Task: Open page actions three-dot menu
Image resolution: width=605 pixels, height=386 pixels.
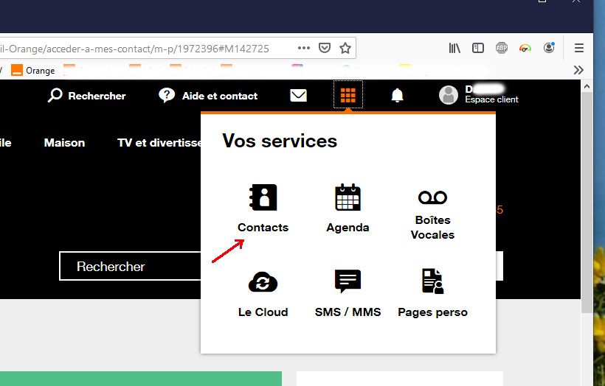Action: [304, 48]
